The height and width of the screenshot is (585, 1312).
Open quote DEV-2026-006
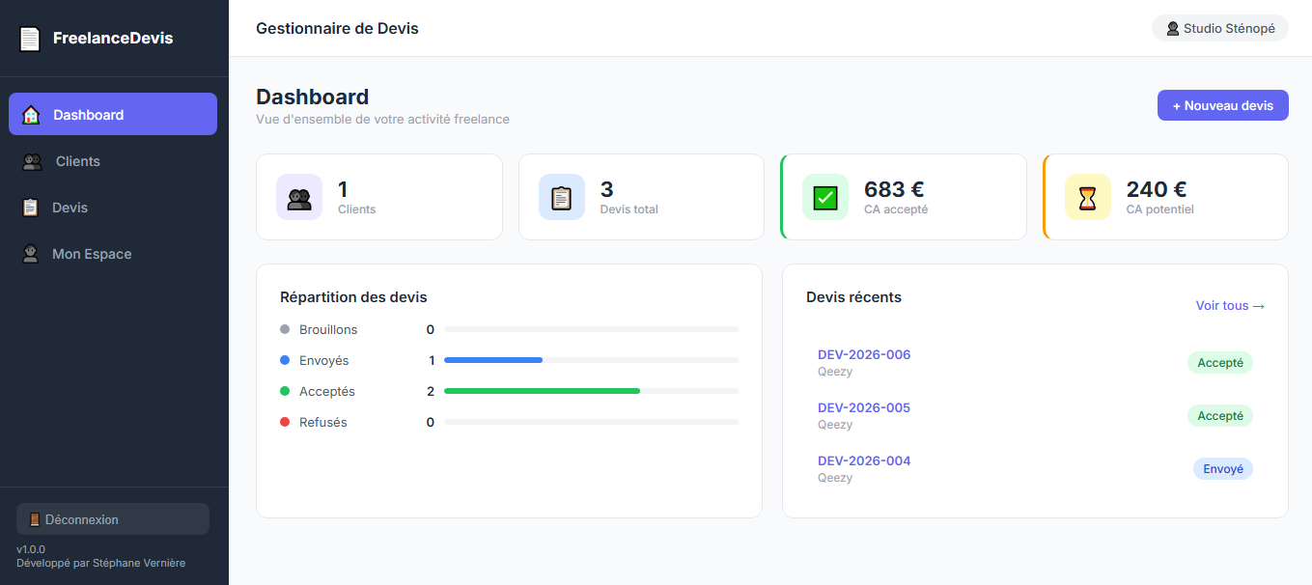click(864, 354)
